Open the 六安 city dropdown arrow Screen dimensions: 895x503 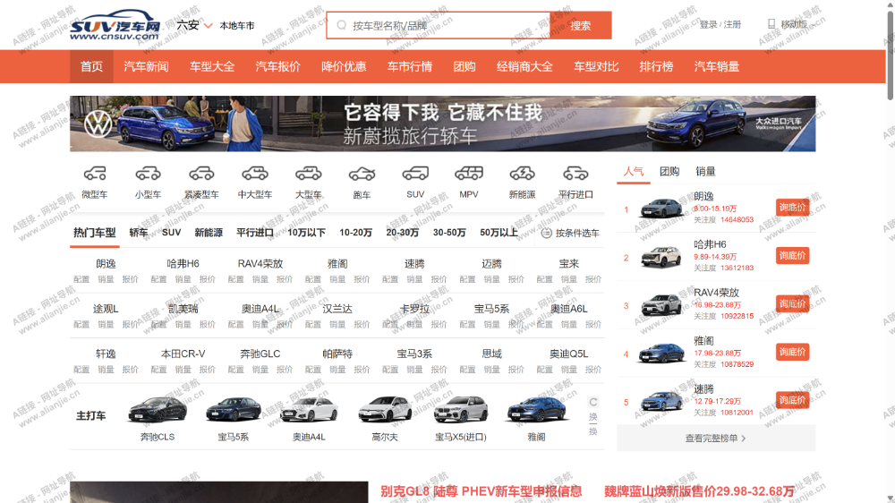tap(209, 26)
